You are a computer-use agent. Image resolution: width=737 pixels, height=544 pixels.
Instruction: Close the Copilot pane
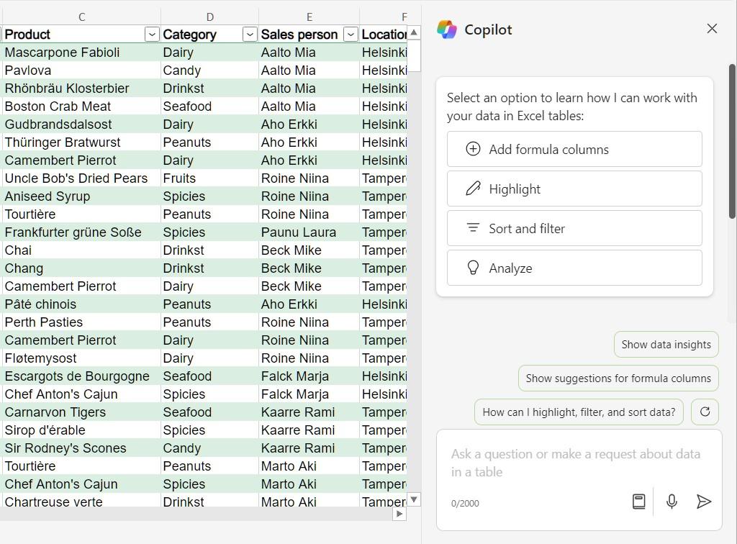click(712, 29)
